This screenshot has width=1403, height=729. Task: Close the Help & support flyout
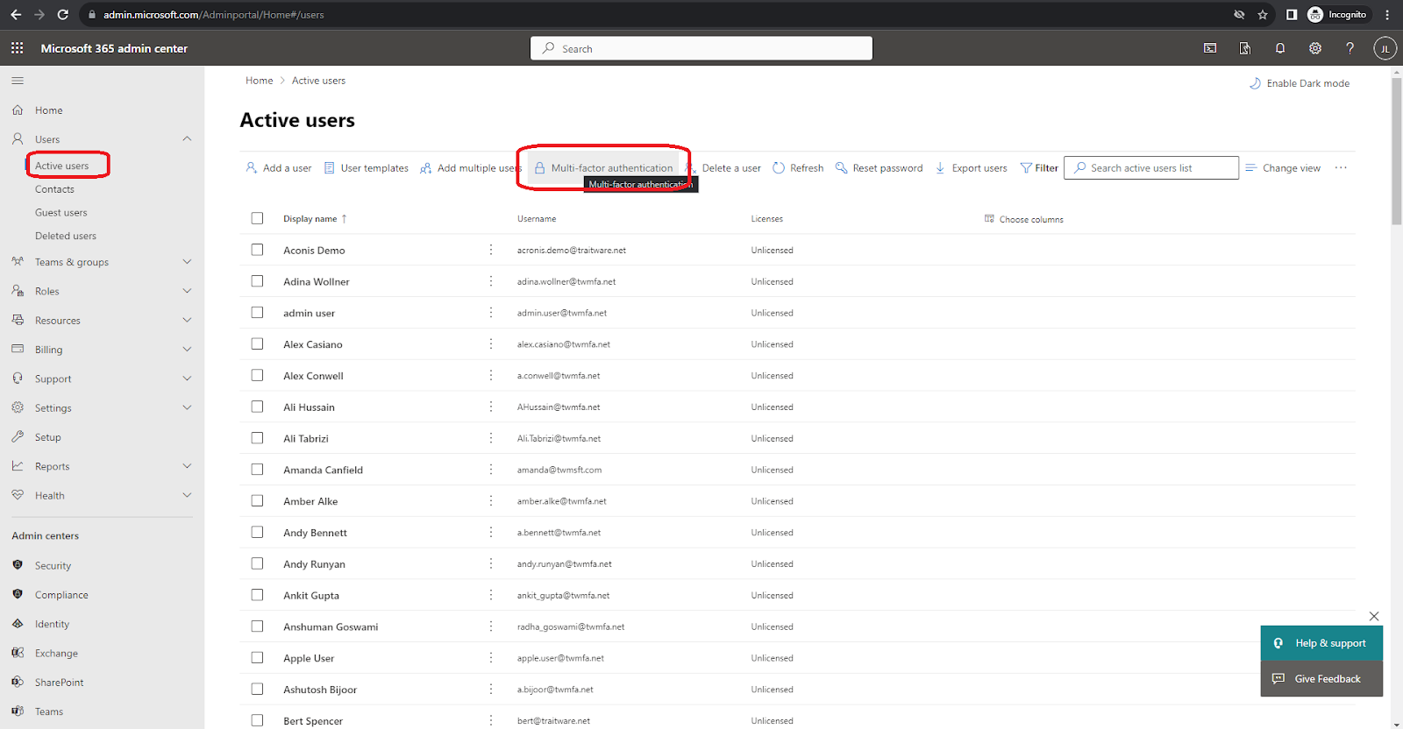[x=1374, y=616]
